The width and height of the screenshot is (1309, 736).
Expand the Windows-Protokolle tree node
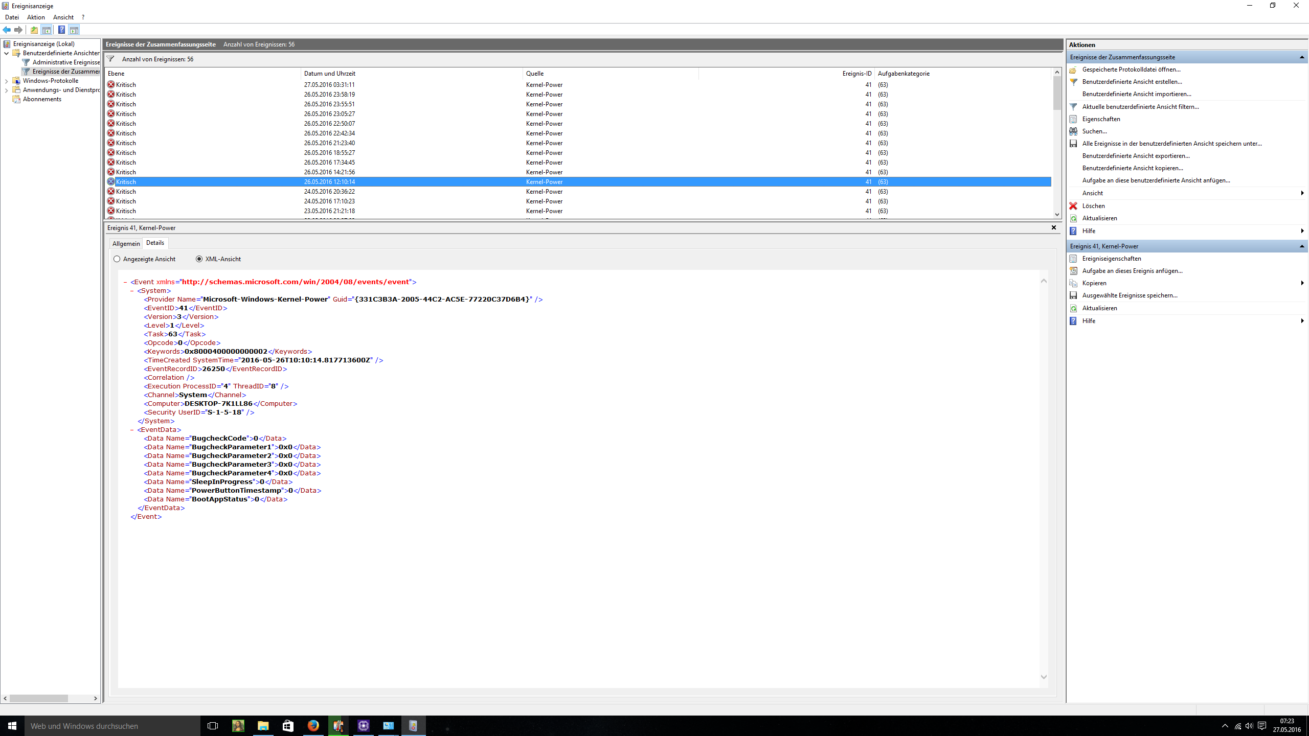point(6,81)
